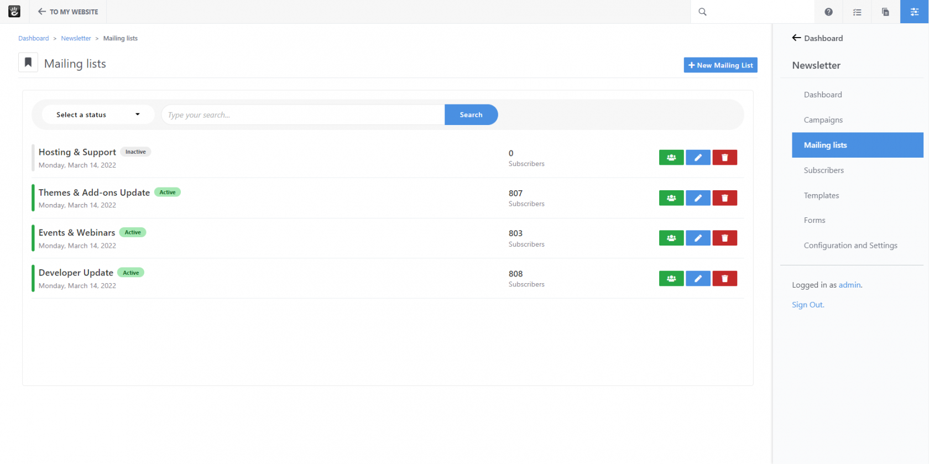The height and width of the screenshot is (464, 929).
Task: Click the Sign Out link
Action: (807, 305)
